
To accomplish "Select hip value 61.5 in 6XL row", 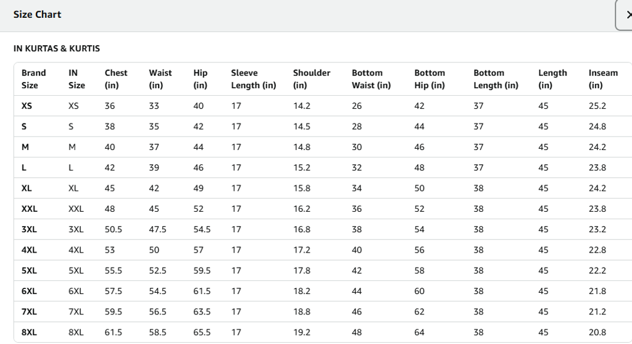I will 202,291.
